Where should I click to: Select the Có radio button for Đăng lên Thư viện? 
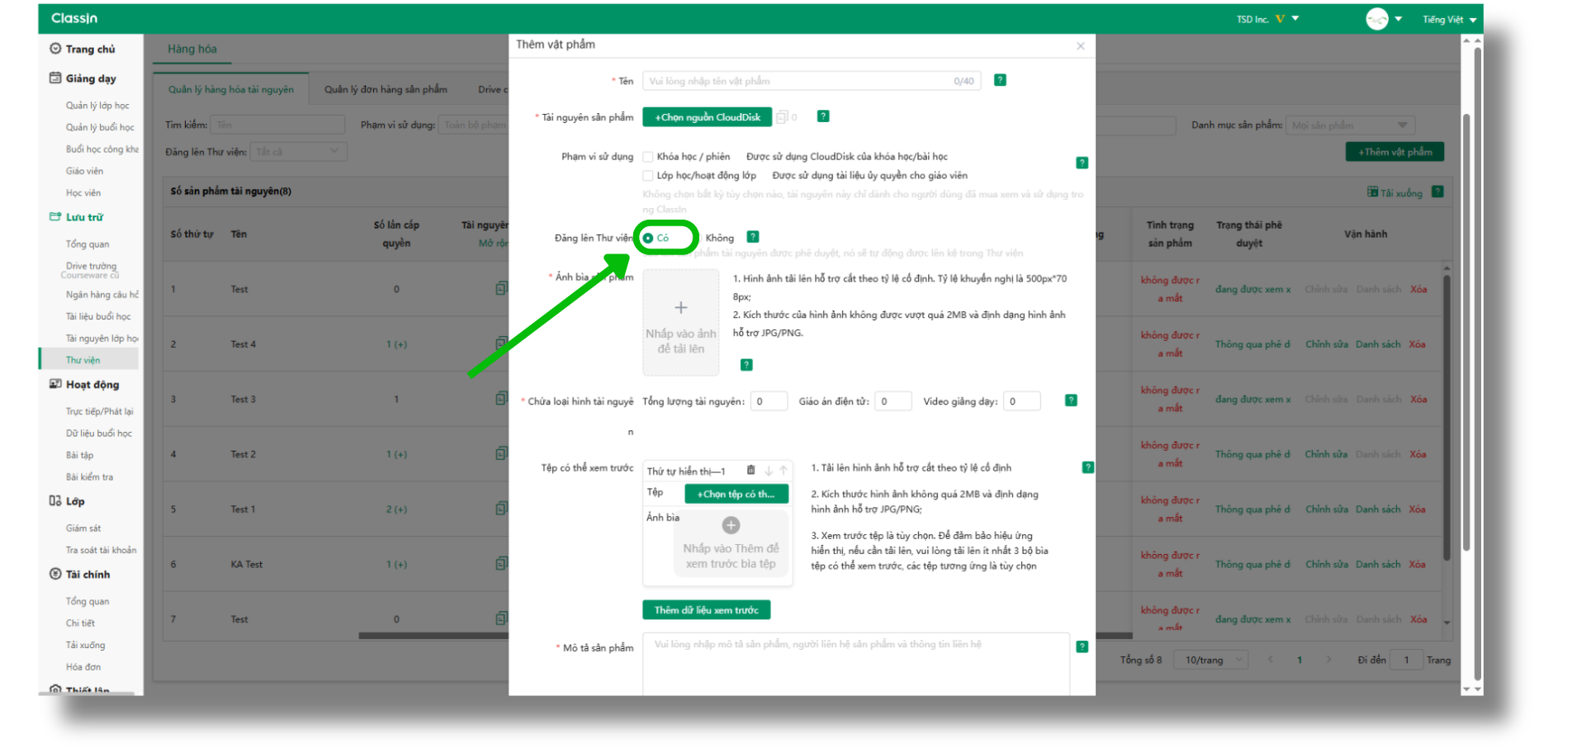coord(649,238)
